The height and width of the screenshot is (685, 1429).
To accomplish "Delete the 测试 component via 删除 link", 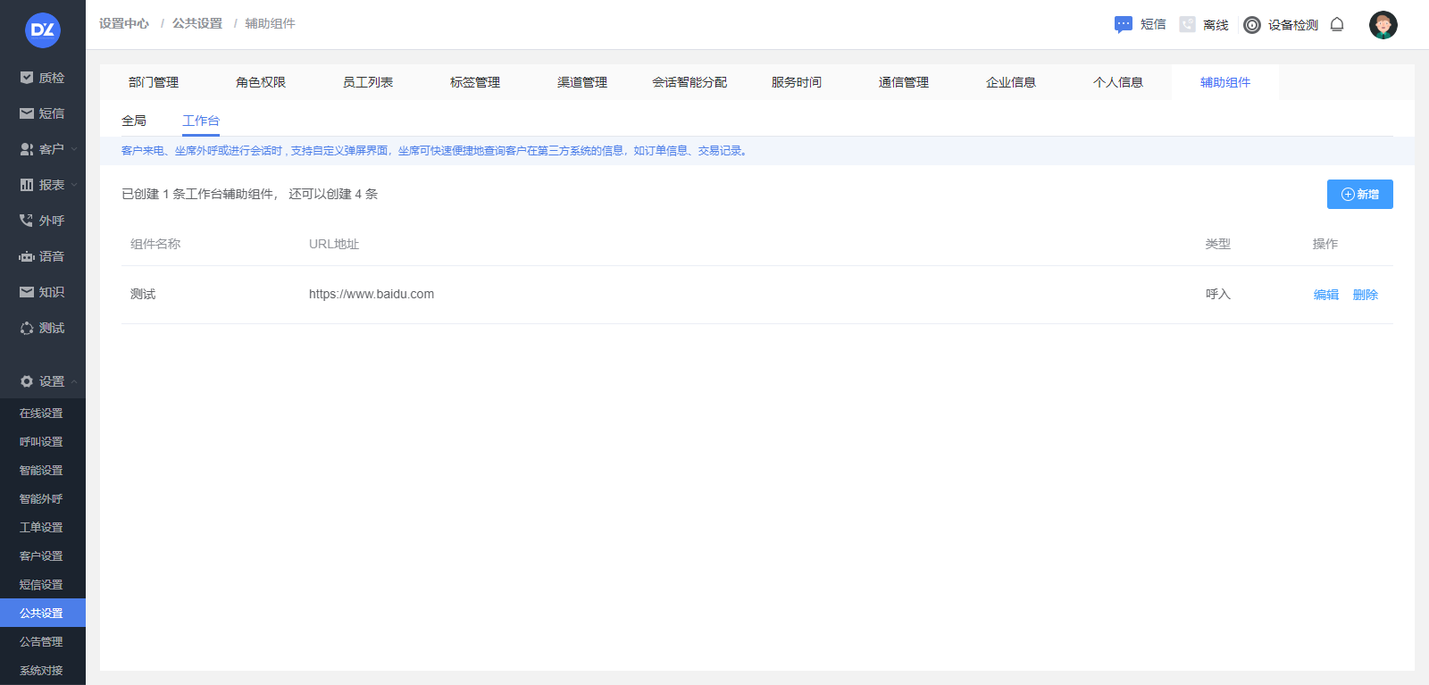I will pyautogui.click(x=1365, y=295).
